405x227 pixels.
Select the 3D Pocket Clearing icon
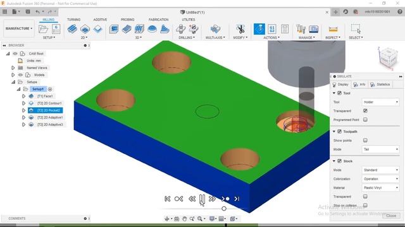tap(127, 29)
